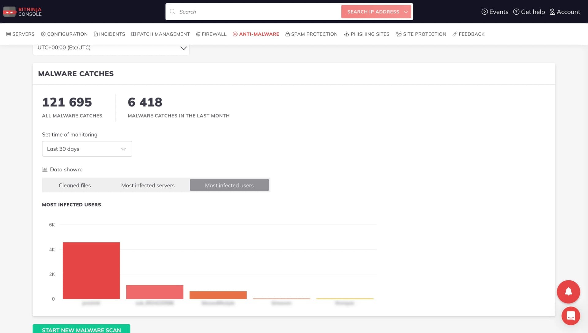588x333 pixels.
Task: Click the Firewall shield icon
Action: (198, 34)
